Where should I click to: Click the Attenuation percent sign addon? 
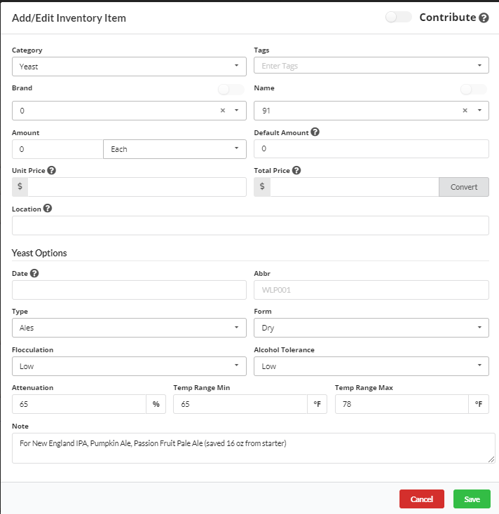coord(156,404)
